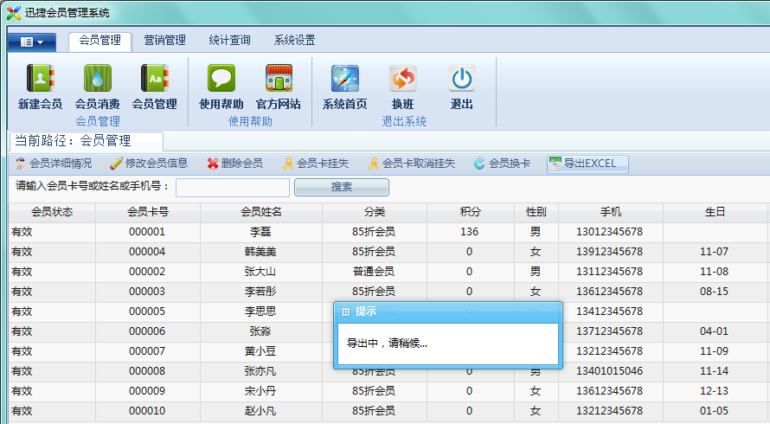Go to 系统首页 via compass icon
This screenshot has width=770, height=424.
pos(344,78)
